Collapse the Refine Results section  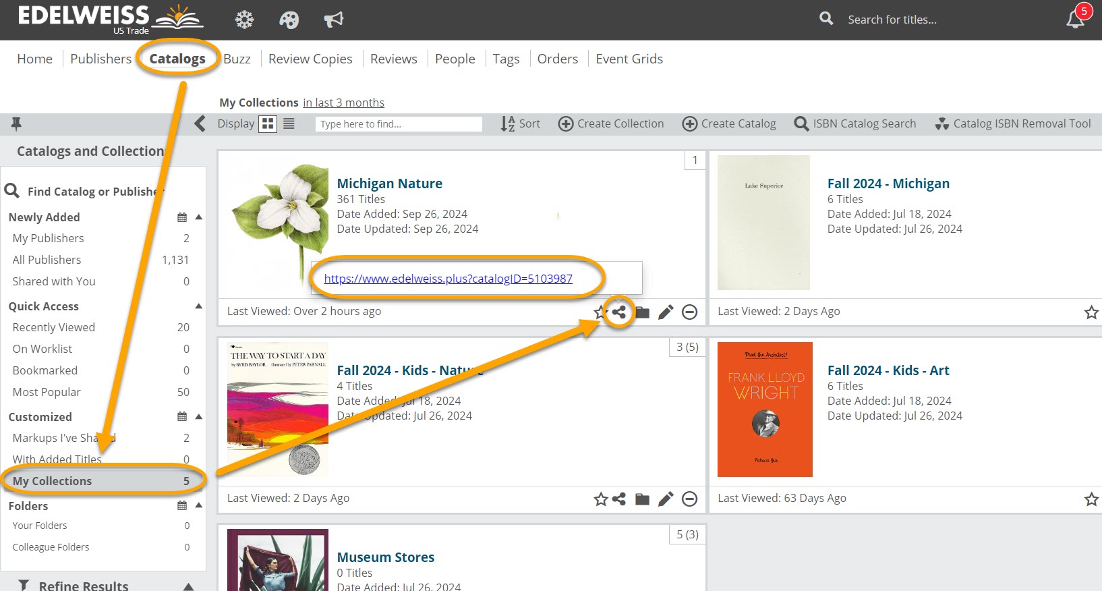[x=188, y=586]
